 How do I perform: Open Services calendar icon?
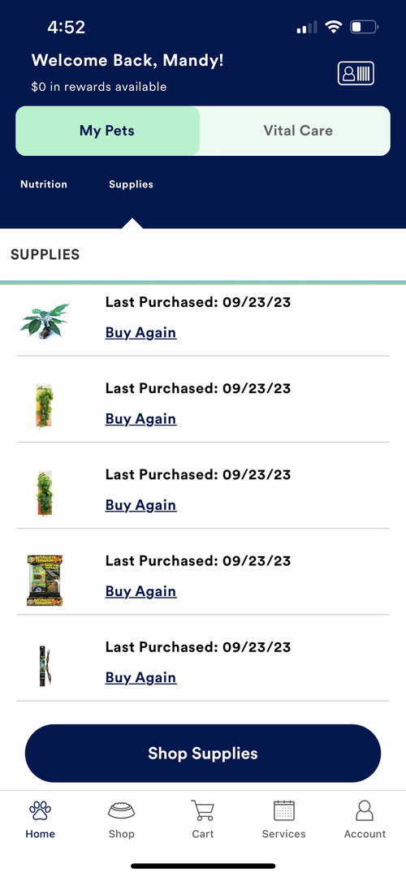(x=284, y=810)
